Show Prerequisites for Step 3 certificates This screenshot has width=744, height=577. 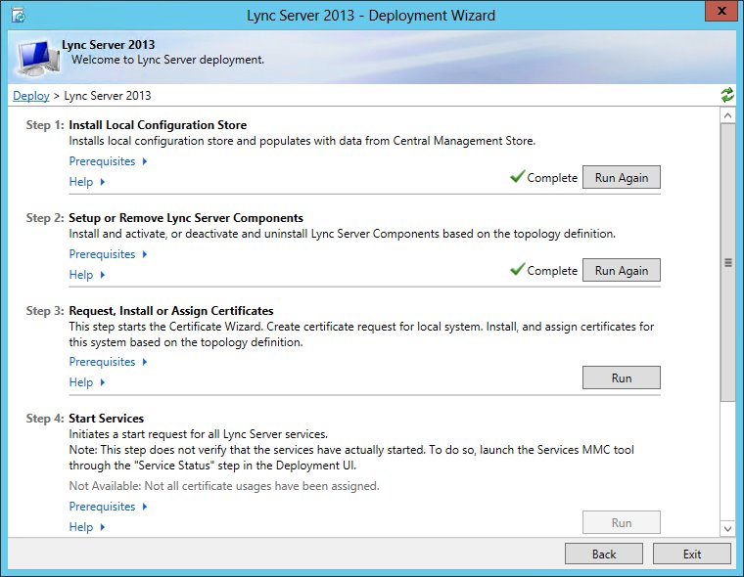click(108, 362)
